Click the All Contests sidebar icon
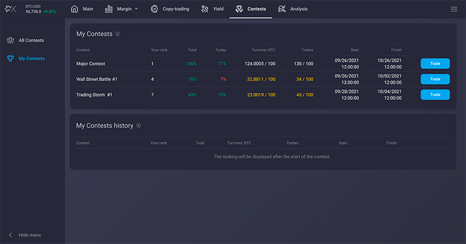 tap(10, 40)
